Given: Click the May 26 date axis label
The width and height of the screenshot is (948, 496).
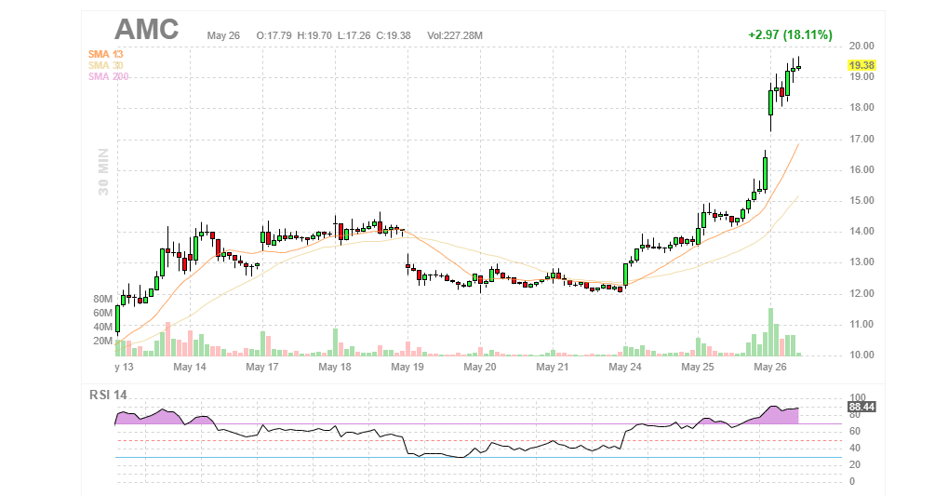Looking at the screenshot, I should point(770,368).
